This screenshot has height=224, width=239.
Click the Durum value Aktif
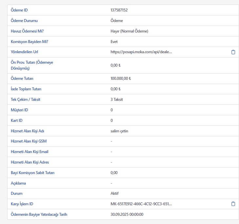pos(115,193)
